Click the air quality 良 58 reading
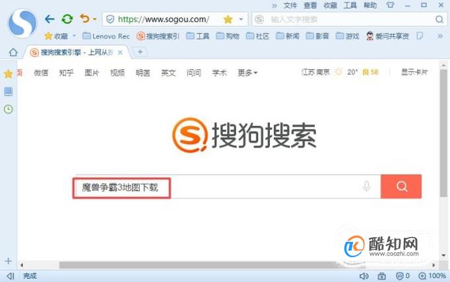Image resolution: width=450 pixels, height=282 pixels. [x=370, y=72]
